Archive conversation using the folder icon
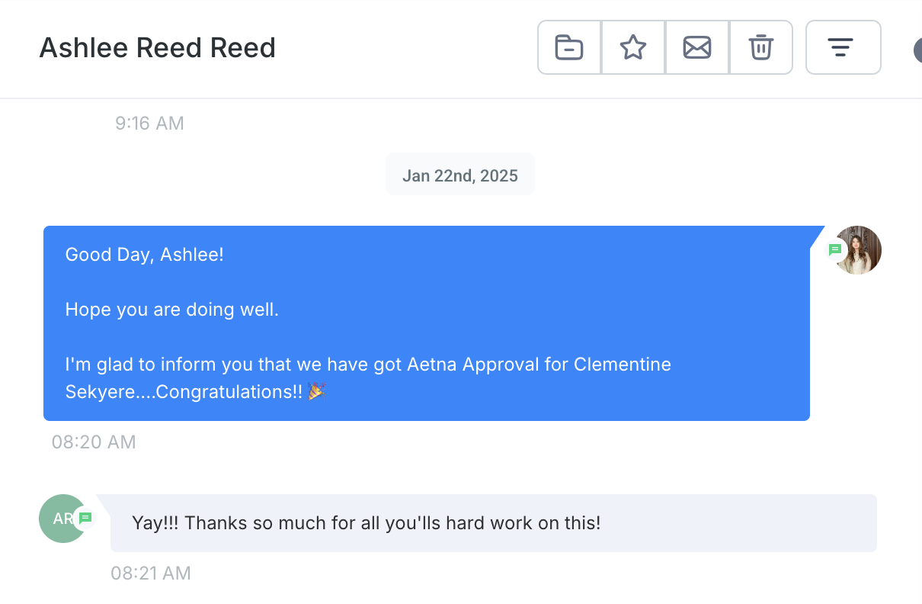The width and height of the screenshot is (922, 604). click(569, 48)
